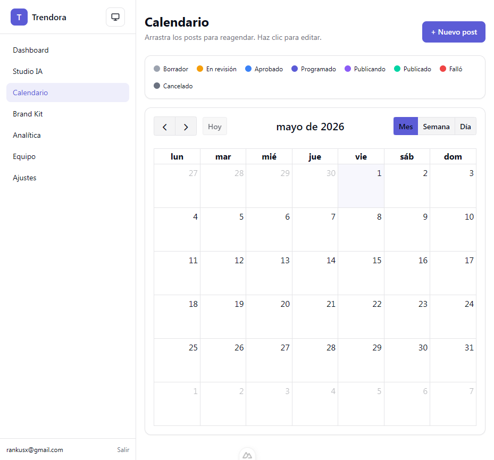494x460 pixels.
Task: Click the green Publicado legend dot
Action: click(x=397, y=69)
